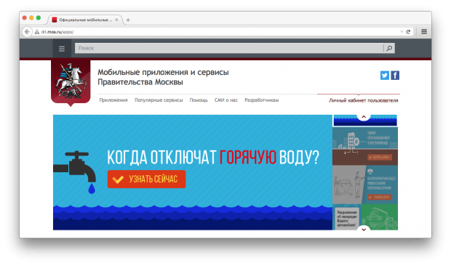The height and width of the screenshot is (266, 451).
Task: Click the browser back arrow button
Action: coord(27,31)
